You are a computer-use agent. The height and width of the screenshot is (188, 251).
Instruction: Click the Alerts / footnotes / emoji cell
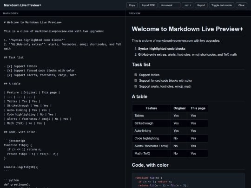point(152,146)
